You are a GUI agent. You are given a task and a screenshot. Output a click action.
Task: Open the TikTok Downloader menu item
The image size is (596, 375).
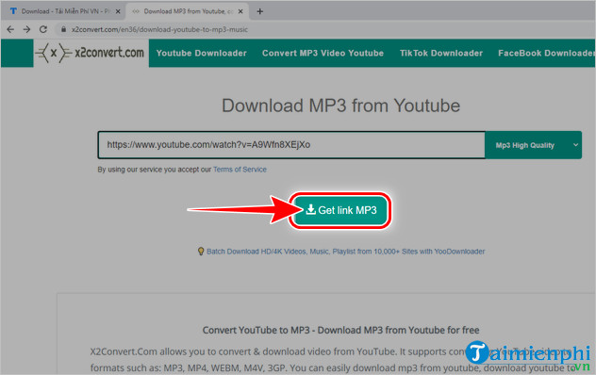pos(441,53)
